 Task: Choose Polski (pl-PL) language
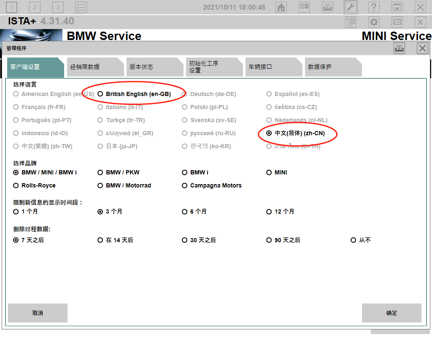[205, 107]
